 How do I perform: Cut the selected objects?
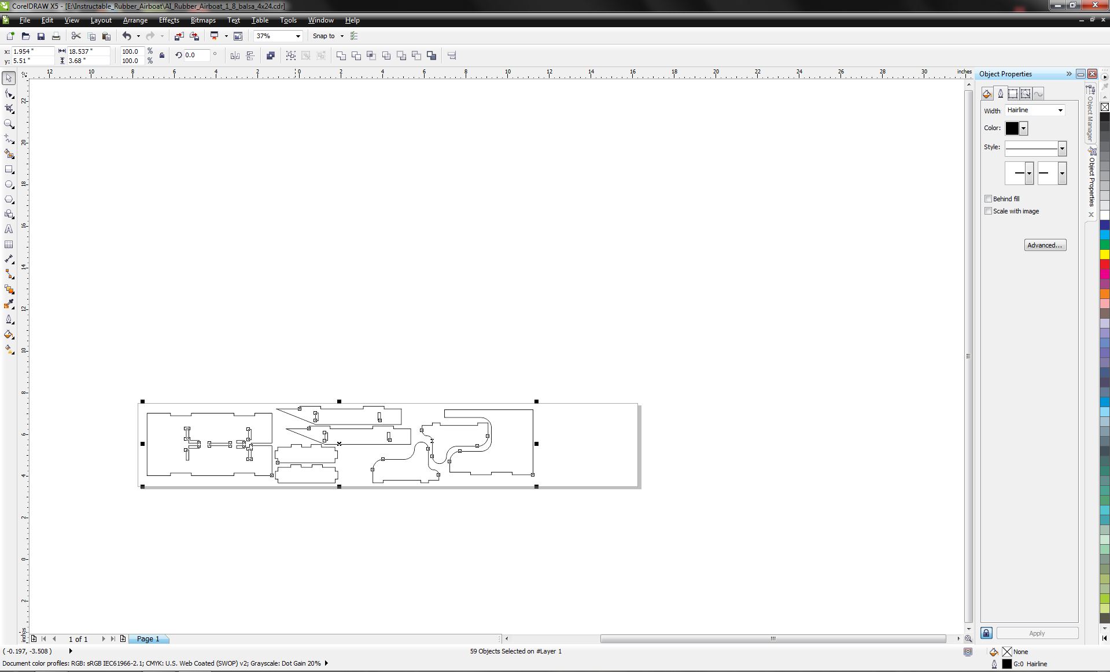click(x=76, y=36)
